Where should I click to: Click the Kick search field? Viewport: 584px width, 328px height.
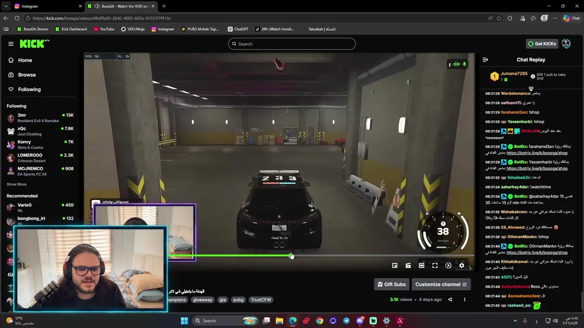[292, 44]
